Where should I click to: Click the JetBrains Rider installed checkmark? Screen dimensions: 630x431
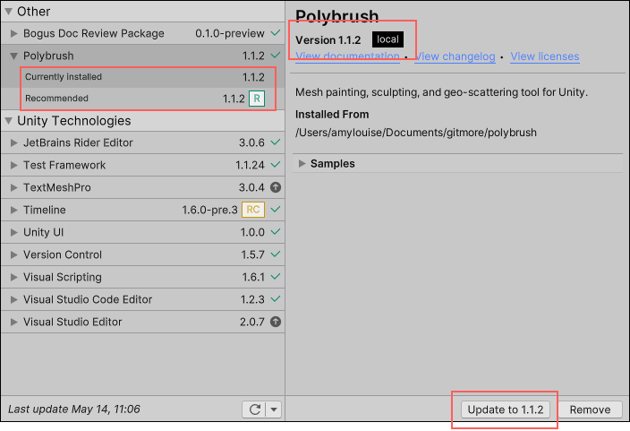tap(276, 142)
